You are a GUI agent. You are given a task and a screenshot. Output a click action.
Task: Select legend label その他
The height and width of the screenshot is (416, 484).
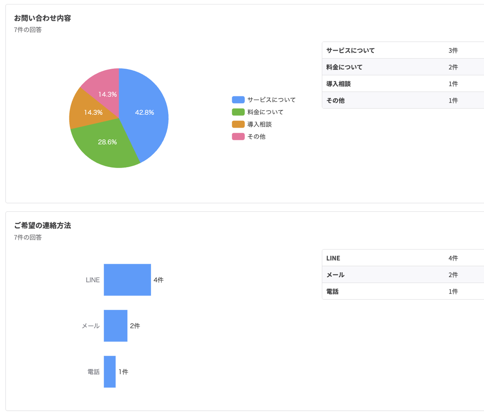pyautogui.click(x=256, y=137)
